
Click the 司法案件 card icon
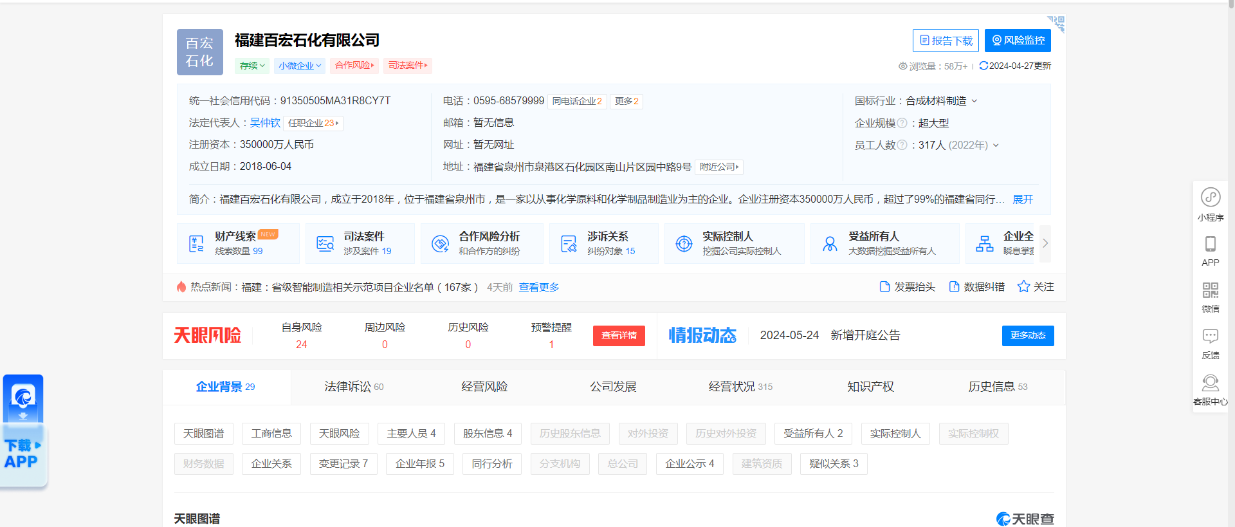(325, 244)
